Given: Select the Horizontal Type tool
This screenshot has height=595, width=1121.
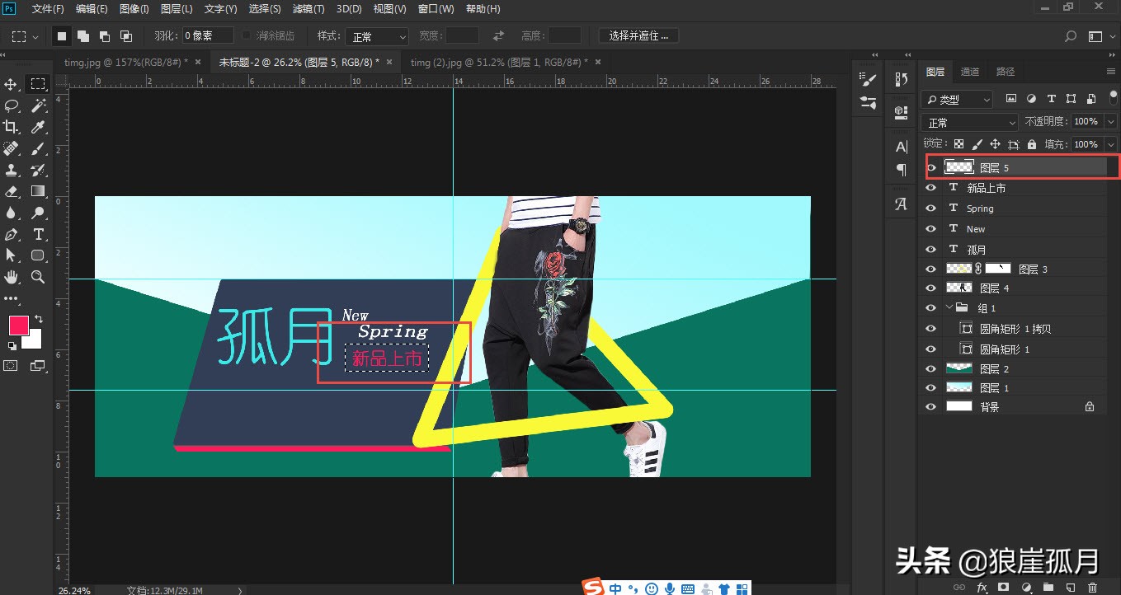Looking at the screenshot, I should click(x=38, y=234).
